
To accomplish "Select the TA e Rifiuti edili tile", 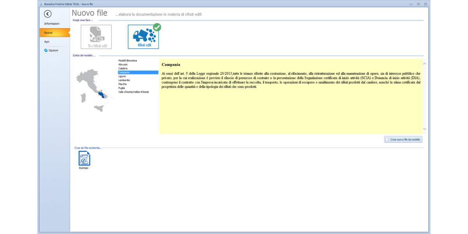I will click(96, 37).
